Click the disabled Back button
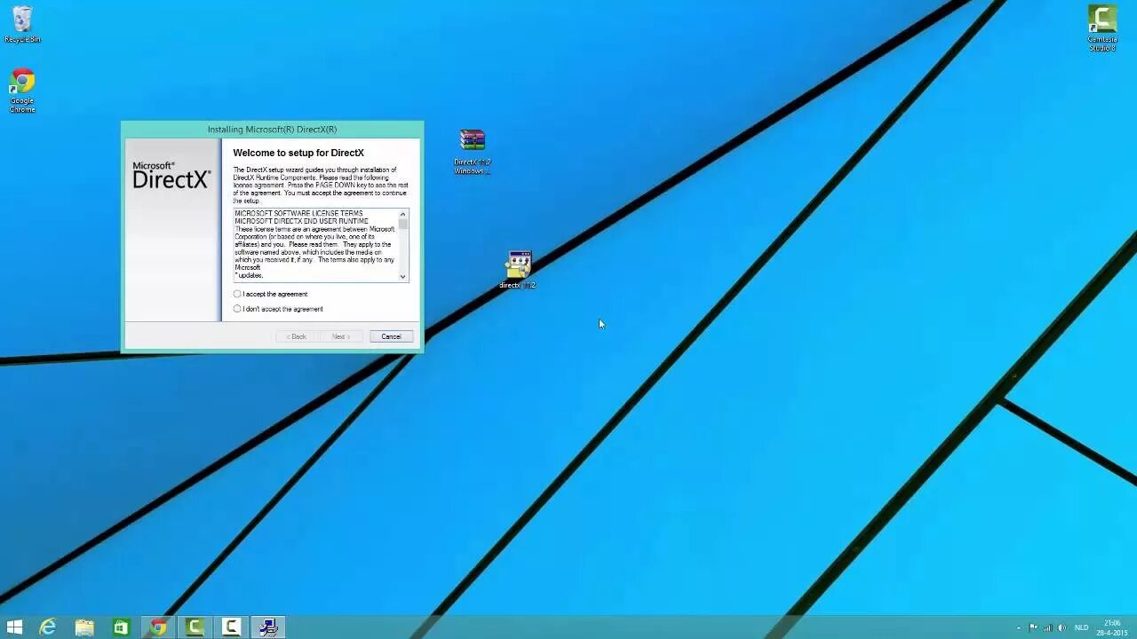1137x639 pixels. [x=297, y=336]
